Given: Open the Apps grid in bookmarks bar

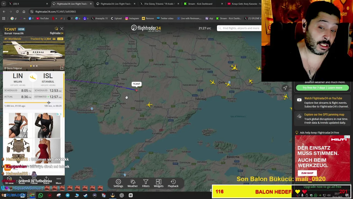Looking at the screenshot, I should 4,19.
